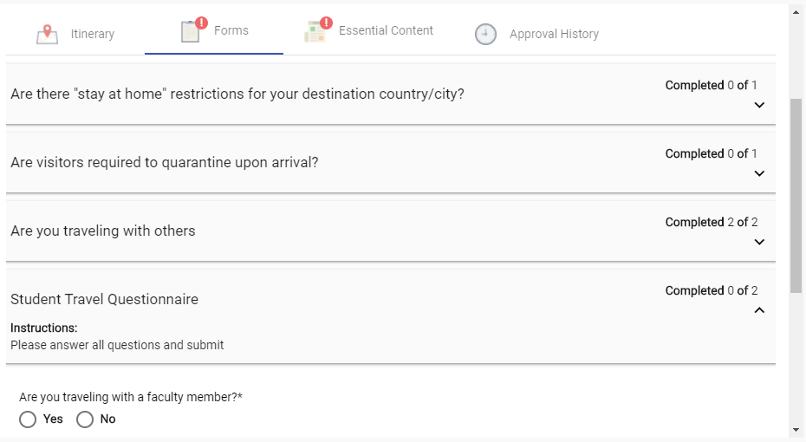Click the Approval History clock icon
806x442 pixels.
pyautogui.click(x=485, y=34)
